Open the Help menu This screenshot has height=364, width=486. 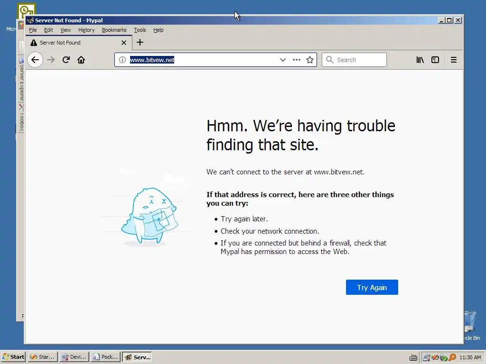[x=159, y=30]
